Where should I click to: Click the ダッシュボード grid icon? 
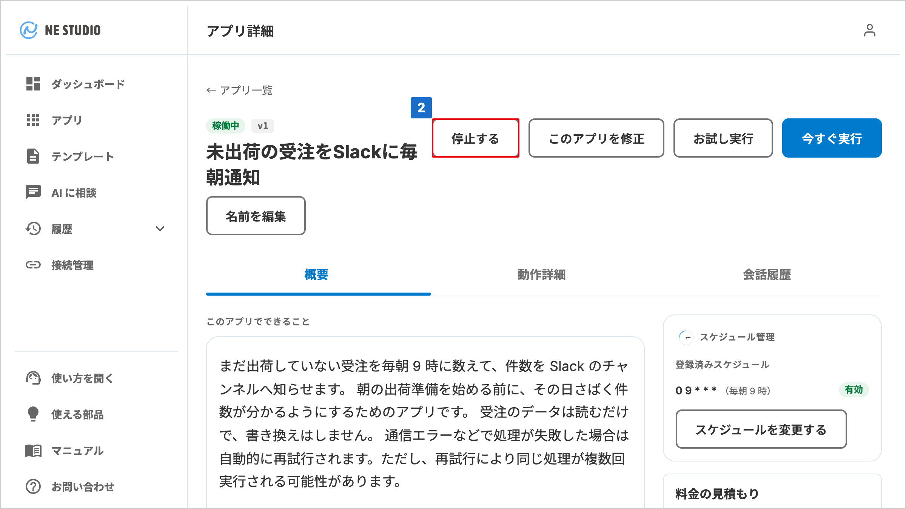33,84
